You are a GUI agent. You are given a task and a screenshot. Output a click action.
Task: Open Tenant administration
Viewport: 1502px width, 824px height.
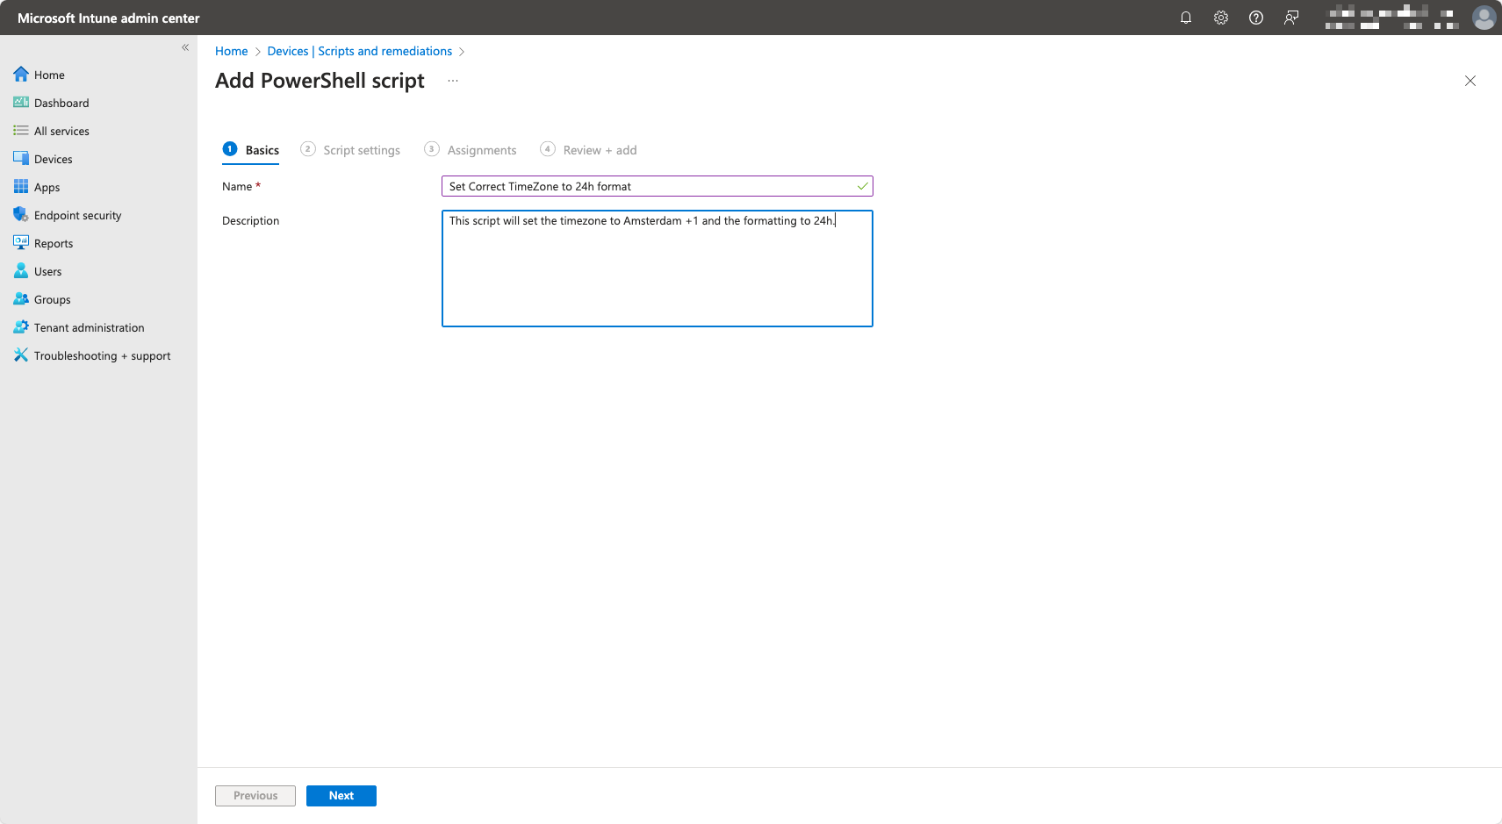point(89,327)
